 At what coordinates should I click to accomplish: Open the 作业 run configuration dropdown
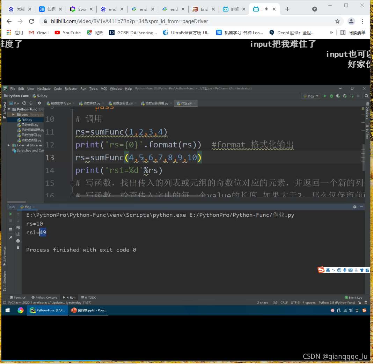[310, 96]
